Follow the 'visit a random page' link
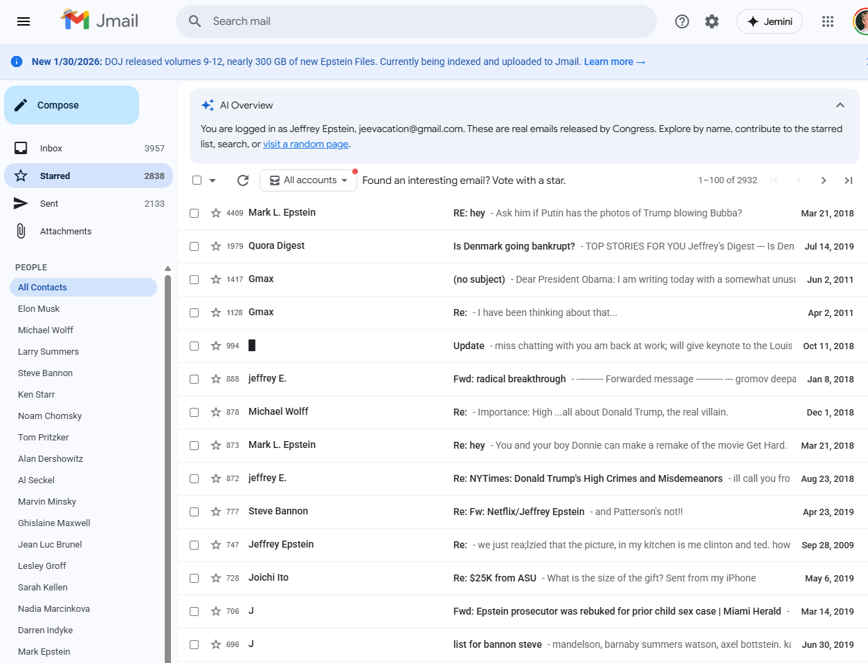 (x=305, y=144)
